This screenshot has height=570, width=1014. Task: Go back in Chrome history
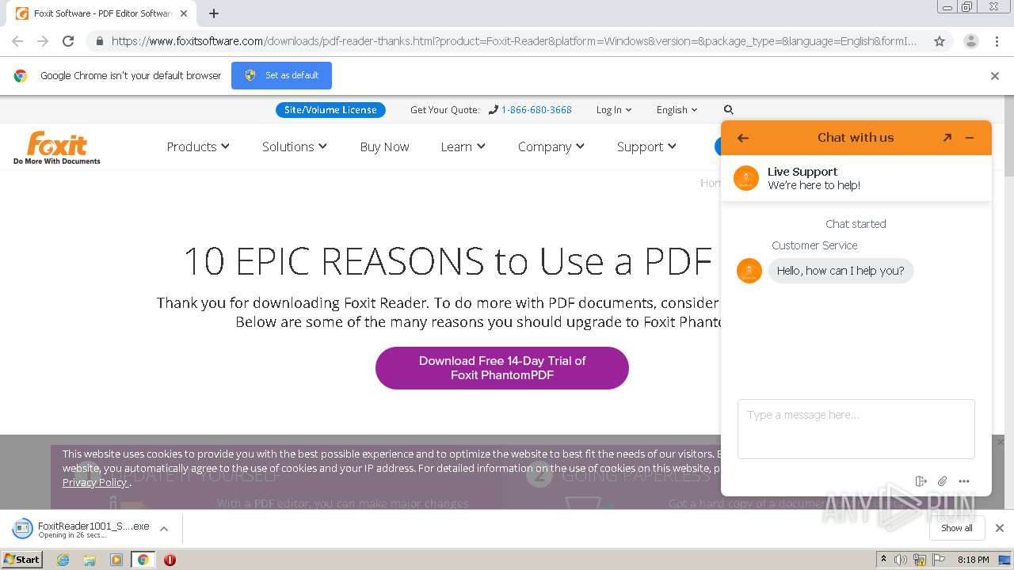(17, 41)
